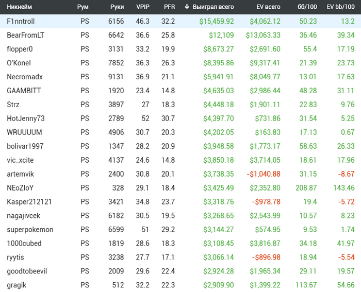Select player ryytis nickname
The width and height of the screenshot is (361, 292).
(x=15, y=257)
